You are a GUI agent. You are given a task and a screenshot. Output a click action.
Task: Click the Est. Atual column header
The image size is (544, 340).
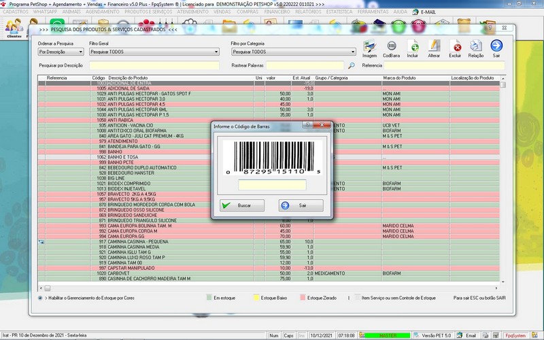302,78
